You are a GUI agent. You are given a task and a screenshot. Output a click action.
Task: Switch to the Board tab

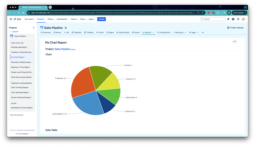(x=57, y=32)
